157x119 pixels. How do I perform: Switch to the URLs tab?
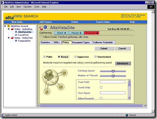pyautogui.click(x=57, y=42)
